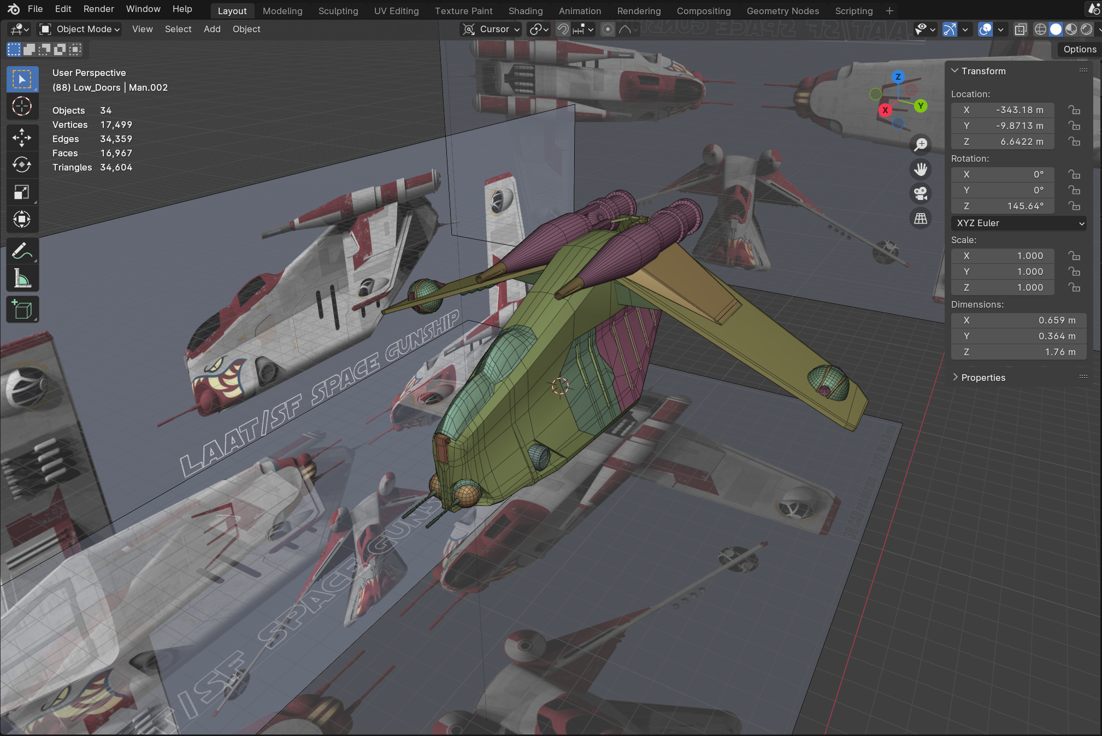Viewport: 1102px width, 736px height.
Task: Open the Object Mode dropdown
Action: (x=80, y=30)
